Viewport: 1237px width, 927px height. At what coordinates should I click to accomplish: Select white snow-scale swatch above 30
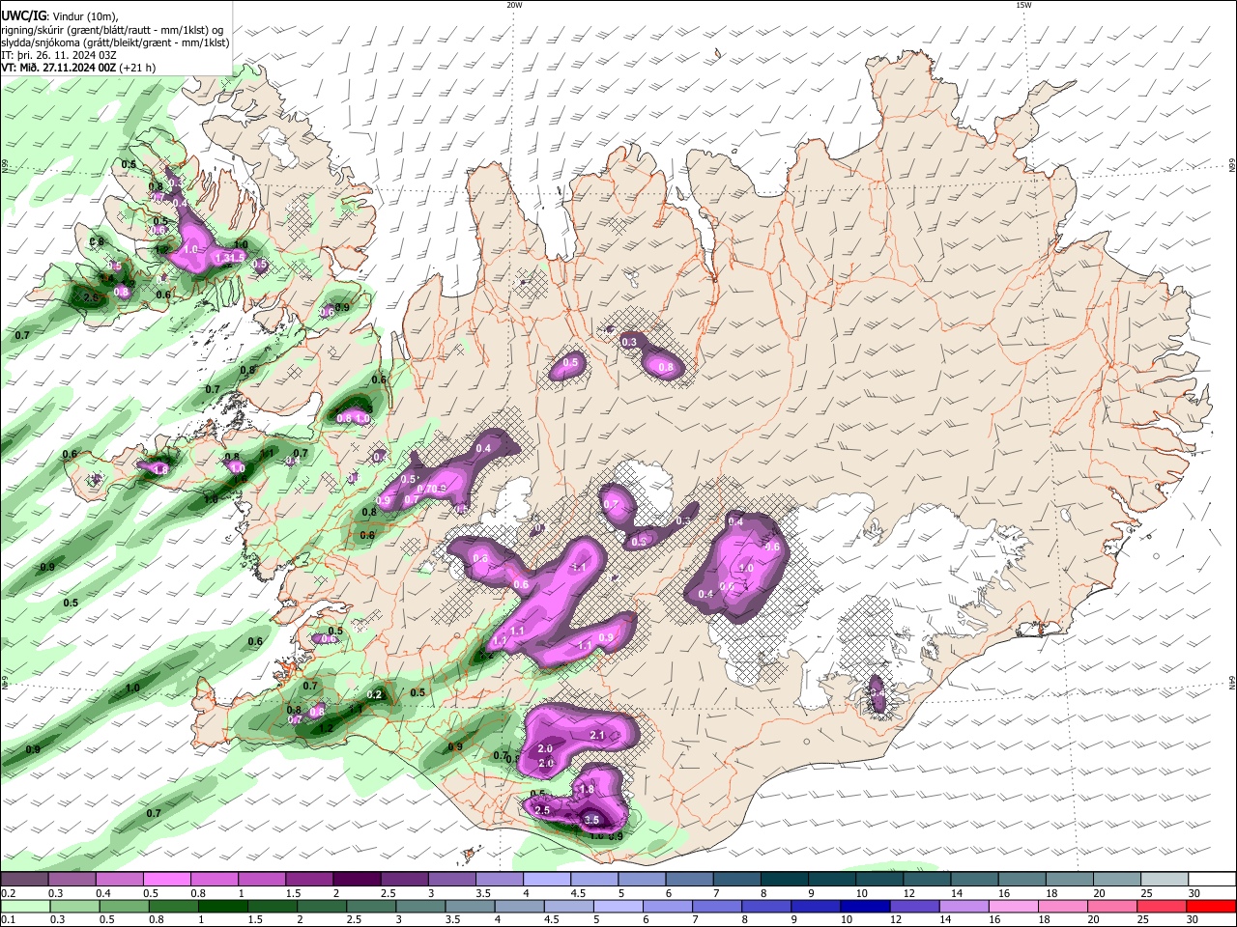[x=1210, y=880]
